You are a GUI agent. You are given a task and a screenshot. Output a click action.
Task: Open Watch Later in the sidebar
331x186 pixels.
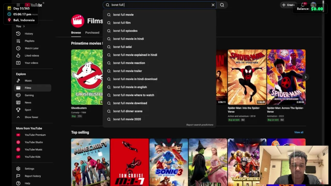pyautogui.click(x=33, y=48)
